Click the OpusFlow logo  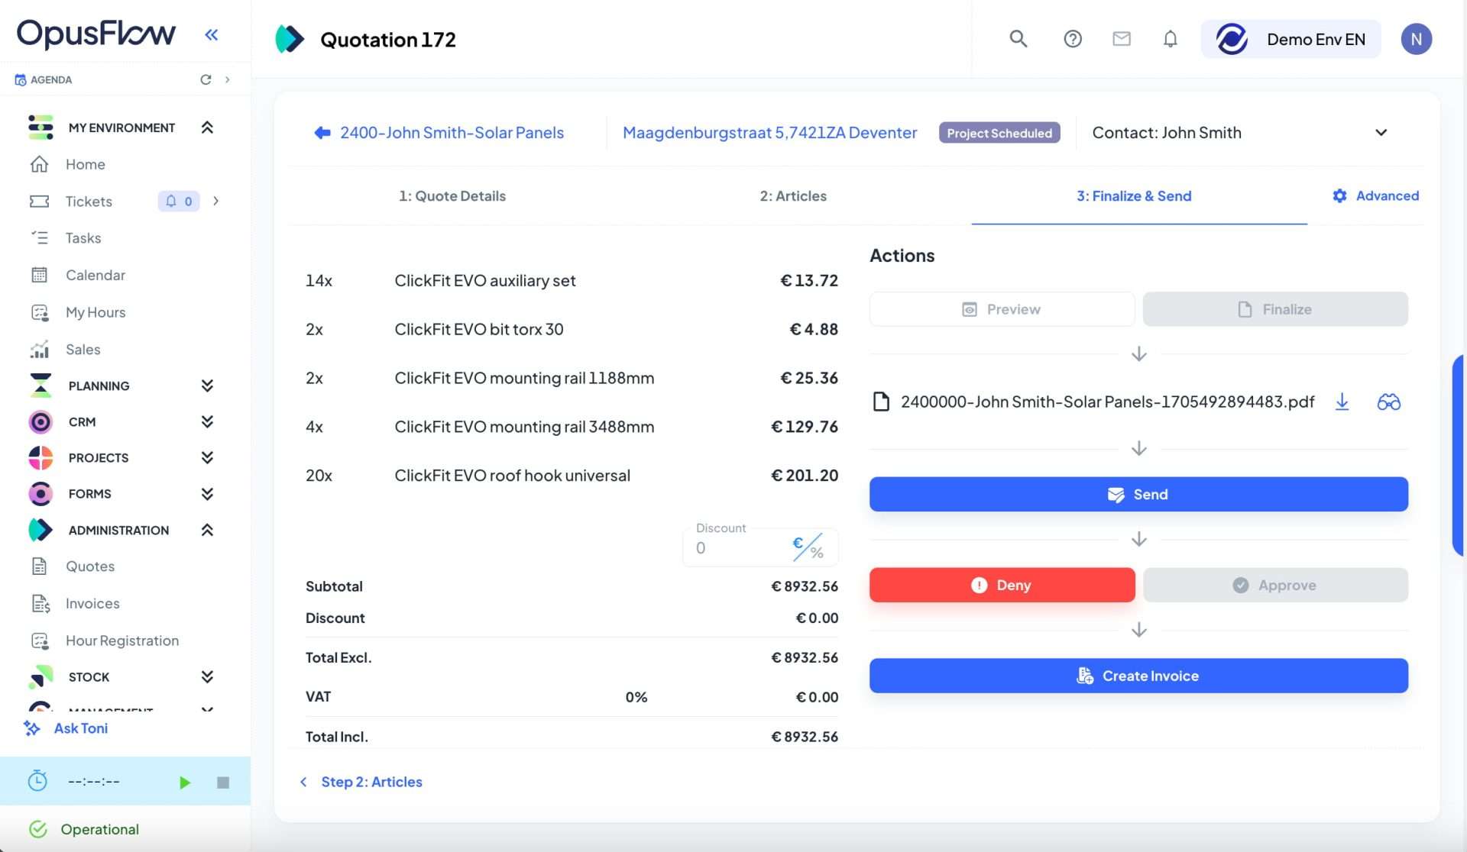(96, 34)
